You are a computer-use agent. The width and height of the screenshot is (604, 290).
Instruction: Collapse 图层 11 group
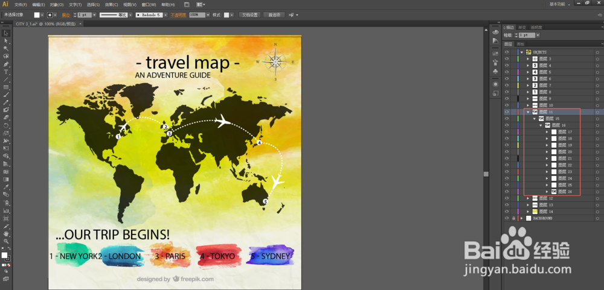point(528,112)
